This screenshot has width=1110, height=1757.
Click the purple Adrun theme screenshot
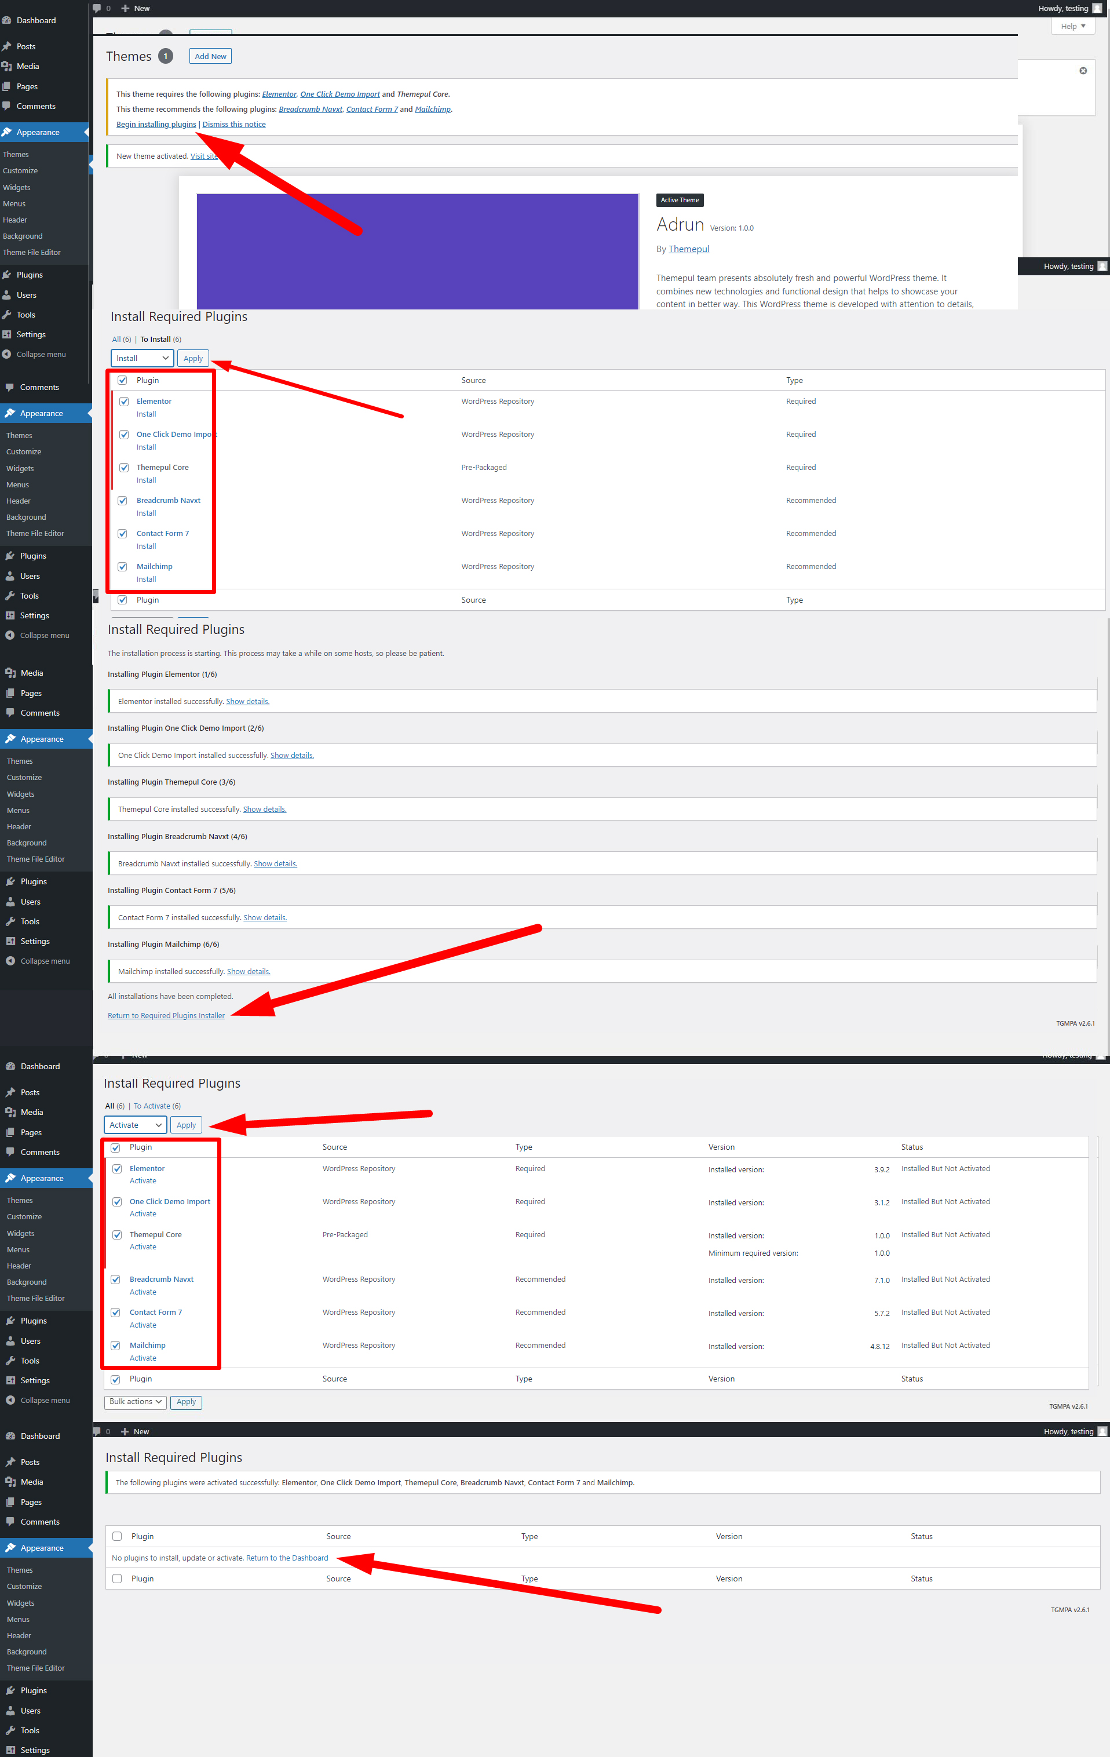417,251
